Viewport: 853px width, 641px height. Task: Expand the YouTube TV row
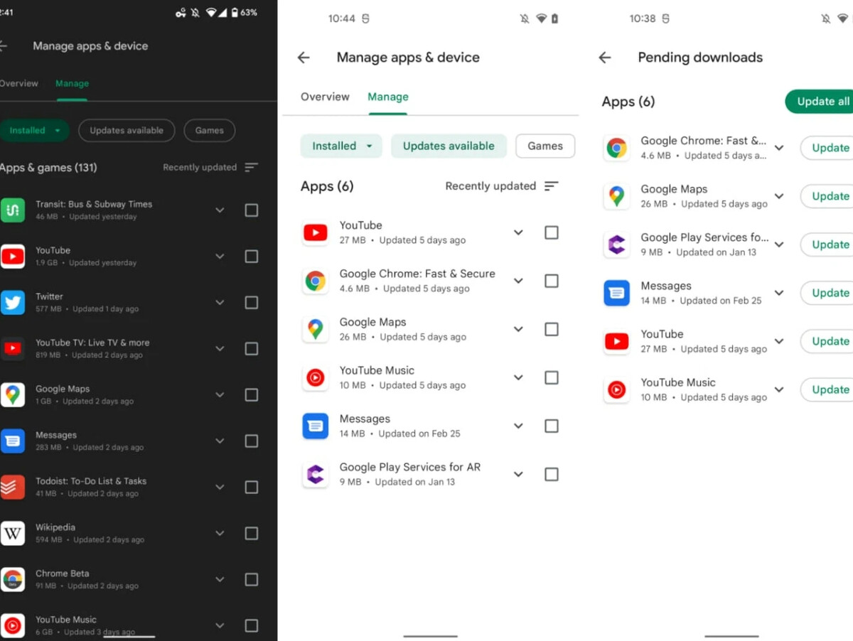pyautogui.click(x=220, y=349)
